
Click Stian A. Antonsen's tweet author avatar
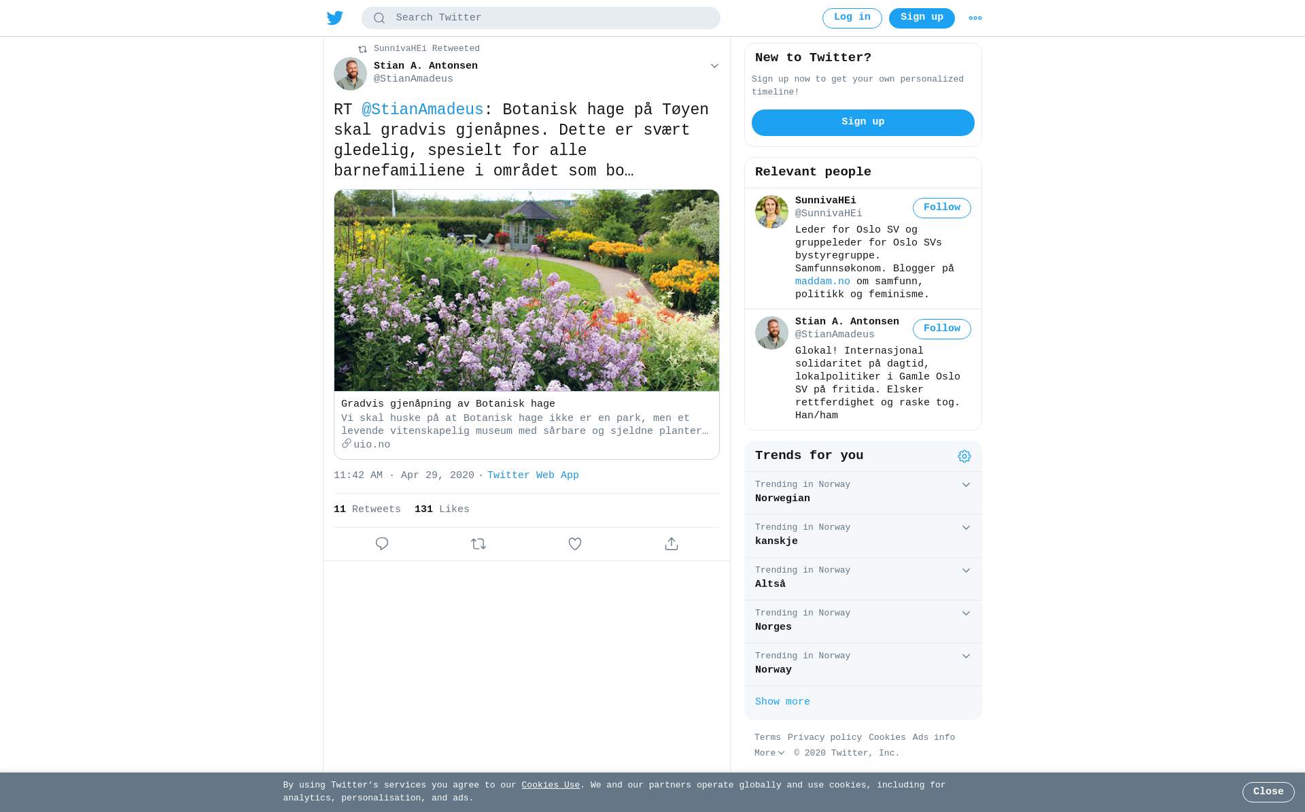pyautogui.click(x=350, y=73)
